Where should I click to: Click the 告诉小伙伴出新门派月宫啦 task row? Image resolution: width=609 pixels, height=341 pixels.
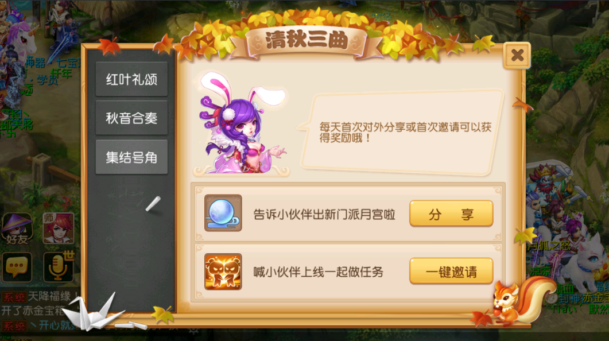click(x=348, y=213)
